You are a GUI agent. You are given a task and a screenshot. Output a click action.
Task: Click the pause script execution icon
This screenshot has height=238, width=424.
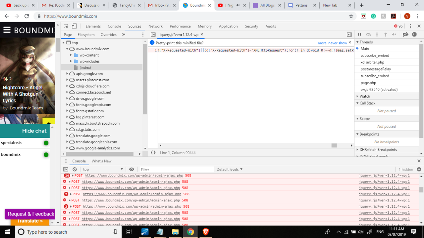point(359,34)
